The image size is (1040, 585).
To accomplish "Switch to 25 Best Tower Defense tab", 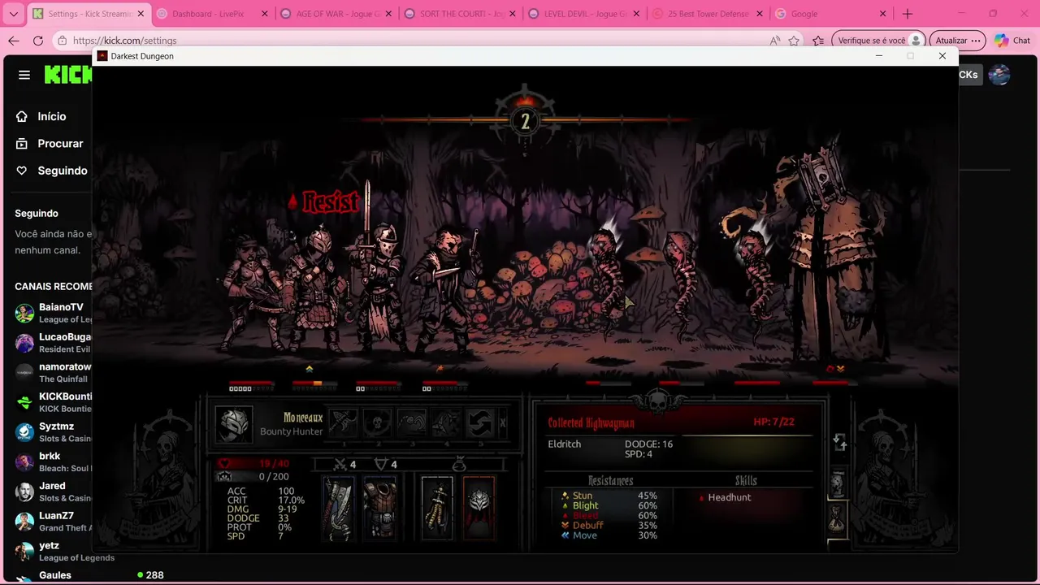I will point(708,14).
